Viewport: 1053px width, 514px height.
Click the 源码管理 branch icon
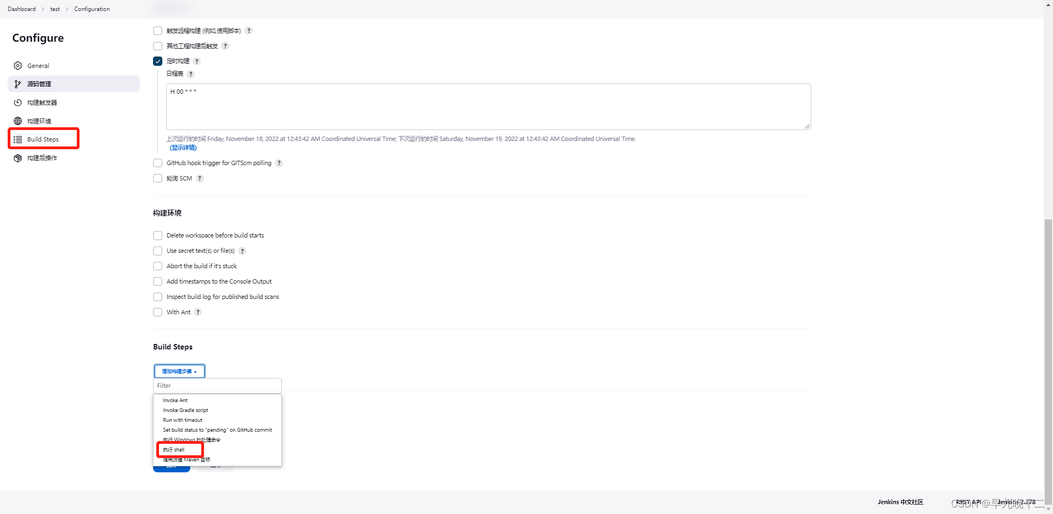click(x=18, y=84)
